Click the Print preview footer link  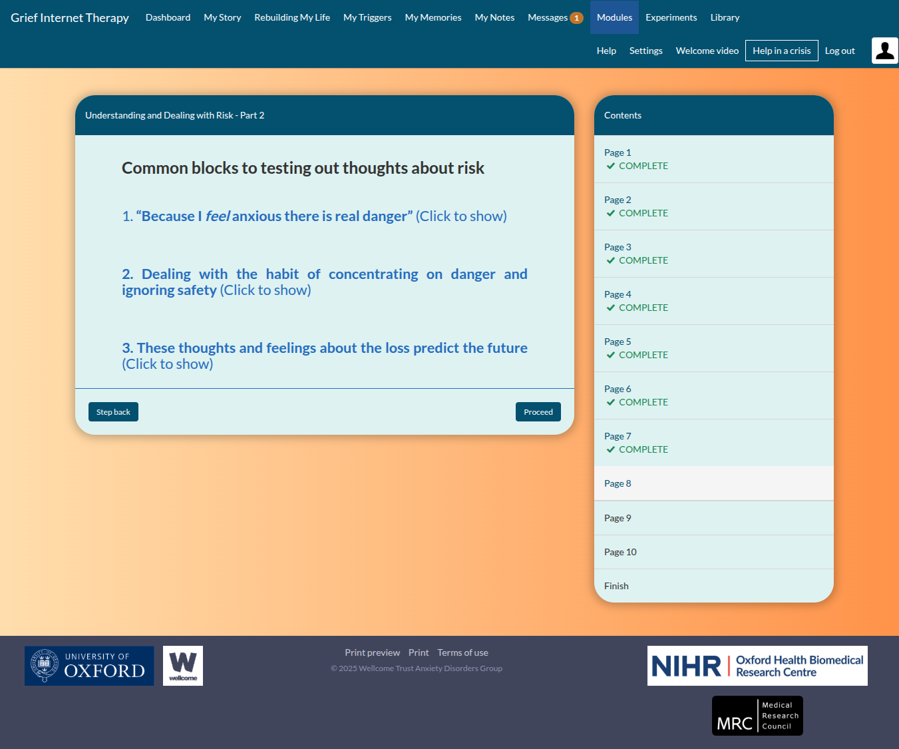372,652
